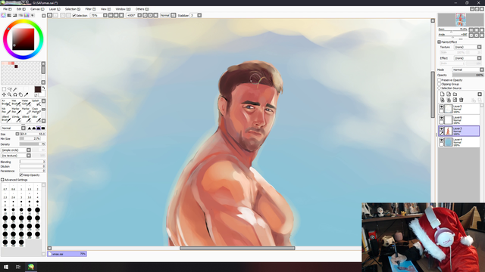485x272 pixels.
Task: Select Layer4 in the layer list
Action: coord(458,142)
